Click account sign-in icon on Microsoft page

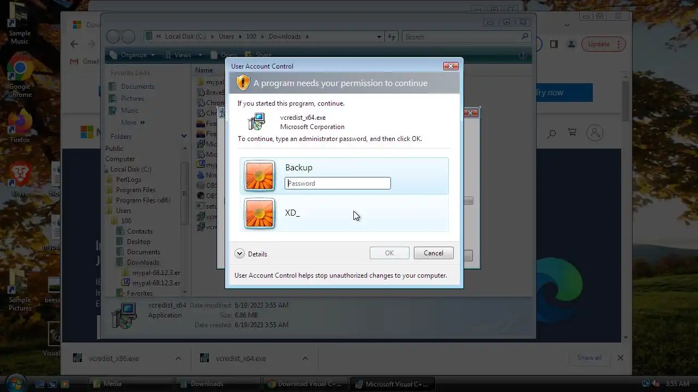pyautogui.click(x=595, y=132)
